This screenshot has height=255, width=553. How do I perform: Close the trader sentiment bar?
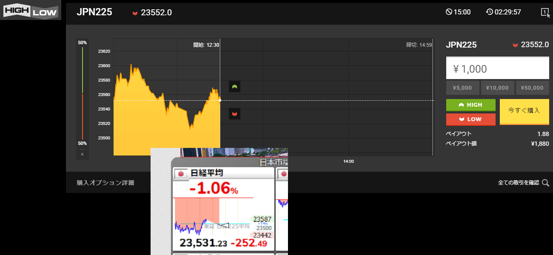click(x=82, y=154)
